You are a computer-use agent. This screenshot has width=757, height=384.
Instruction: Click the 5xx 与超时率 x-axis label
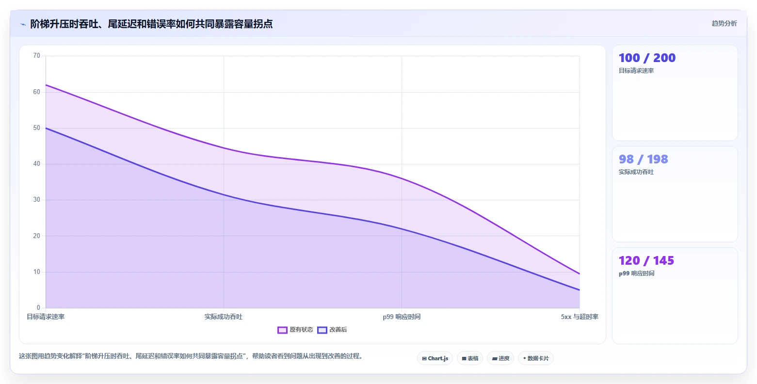(580, 317)
